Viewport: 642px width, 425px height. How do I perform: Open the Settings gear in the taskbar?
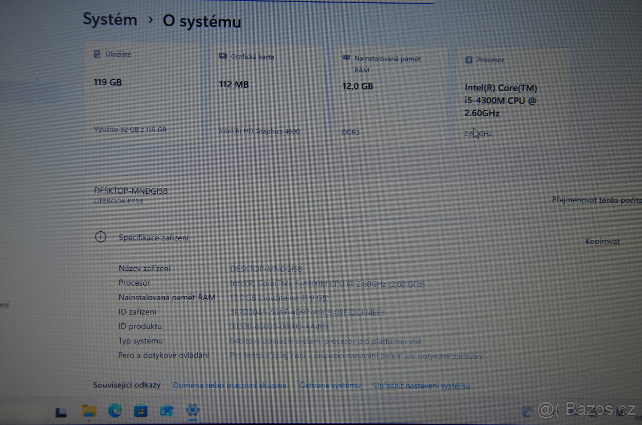[193, 411]
